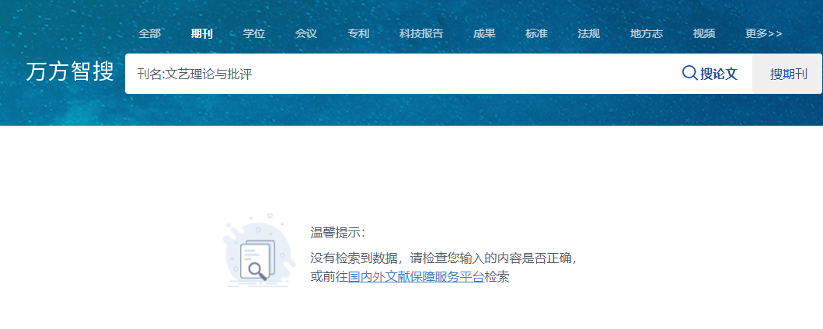823x329 pixels.
Task: Switch to the 全部 tab
Action: click(149, 33)
